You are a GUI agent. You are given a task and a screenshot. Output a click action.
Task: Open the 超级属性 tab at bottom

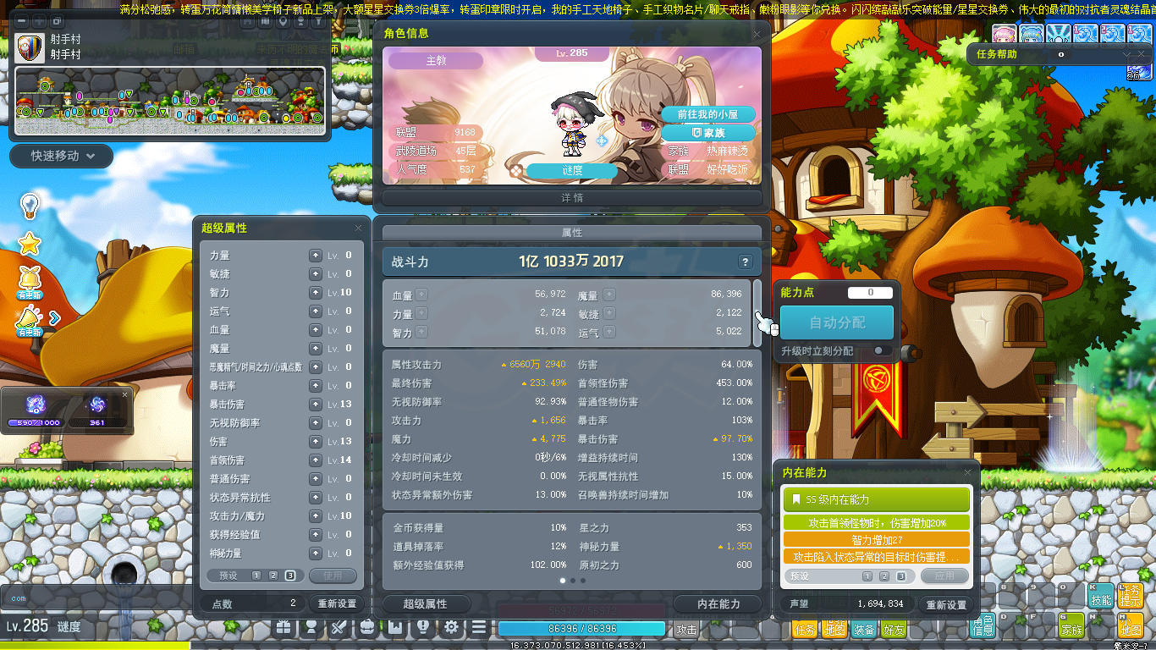coord(427,603)
